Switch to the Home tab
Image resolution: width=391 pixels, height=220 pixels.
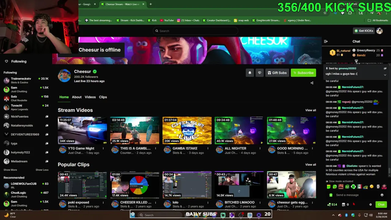(x=64, y=97)
